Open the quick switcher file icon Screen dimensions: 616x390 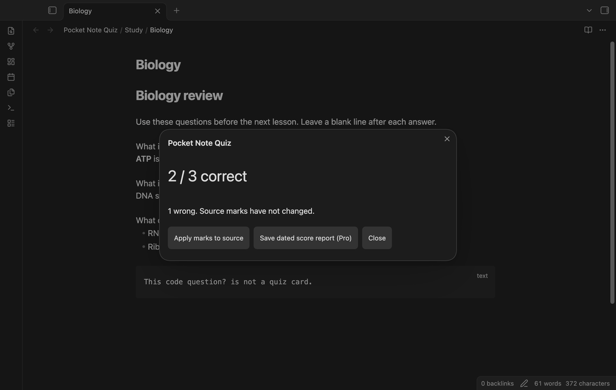[x=11, y=31]
